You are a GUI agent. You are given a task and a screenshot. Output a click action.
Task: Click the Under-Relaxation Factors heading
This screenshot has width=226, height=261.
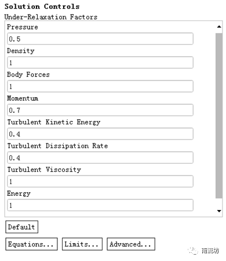coord(51,17)
